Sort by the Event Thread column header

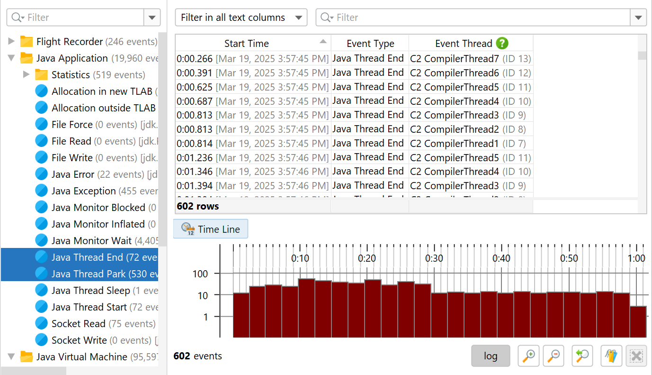[471, 43]
